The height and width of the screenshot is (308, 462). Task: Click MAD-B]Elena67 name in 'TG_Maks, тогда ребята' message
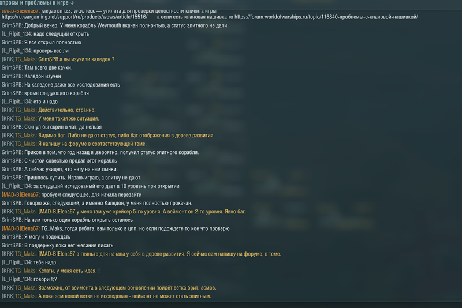click(x=20, y=228)
